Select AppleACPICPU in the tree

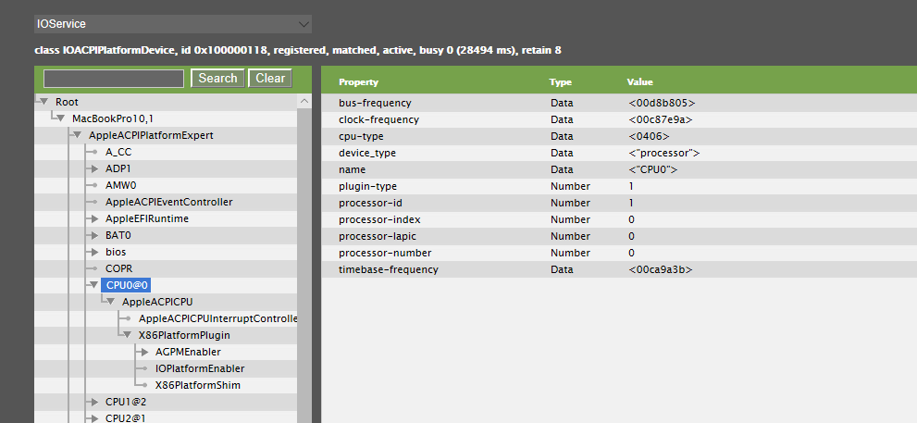tap(157, 302)
